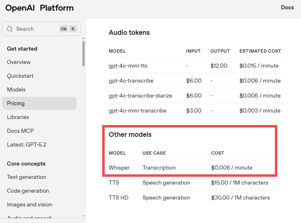Click the Core concepts section heading
301x223 pixels.
26,164
